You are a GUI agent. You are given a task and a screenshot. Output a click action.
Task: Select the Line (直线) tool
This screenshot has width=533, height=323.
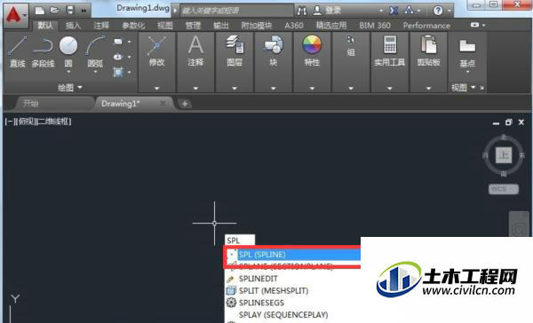point(18,52)
